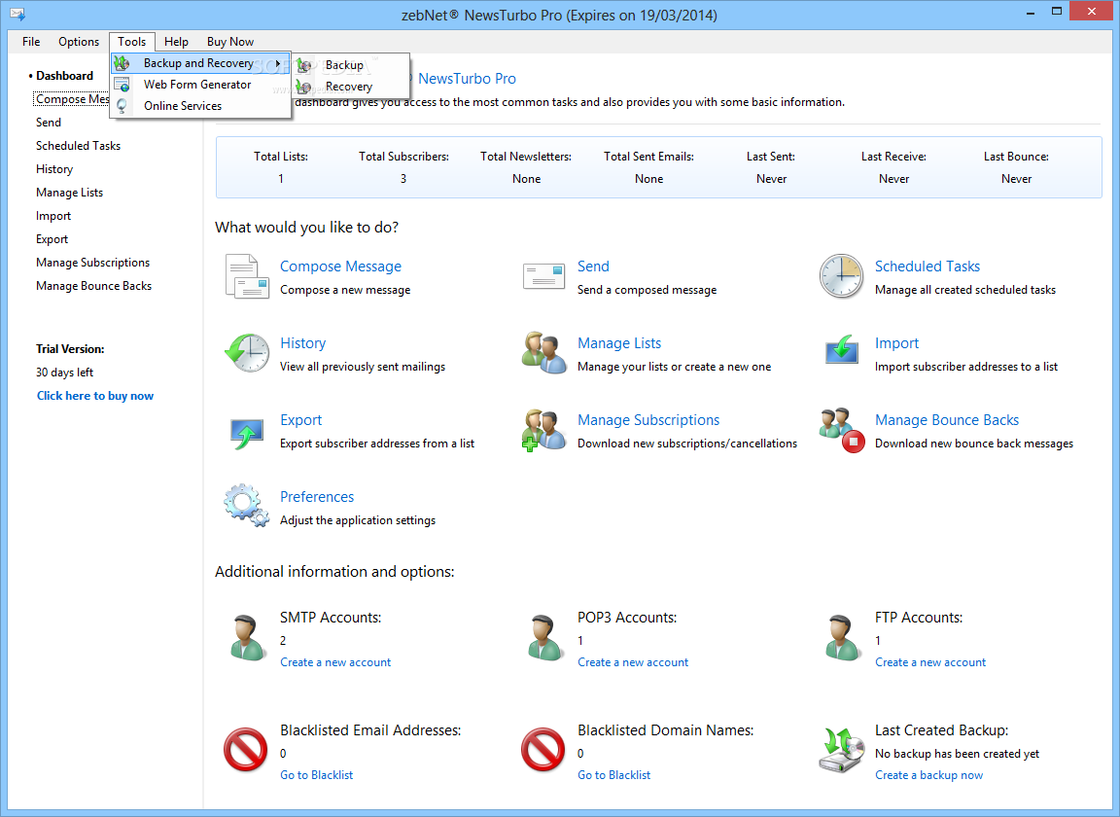Click the Blacklisted Domain Names prohibited icon
The width and height of the screenshot is (1120, 817).
click(x=542, y=750)
